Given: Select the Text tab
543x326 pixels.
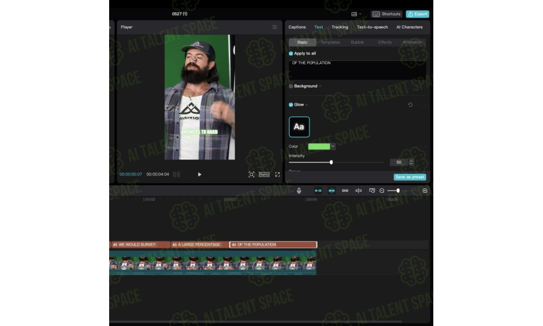Looking at the screenshot, I should click(319, 27).
